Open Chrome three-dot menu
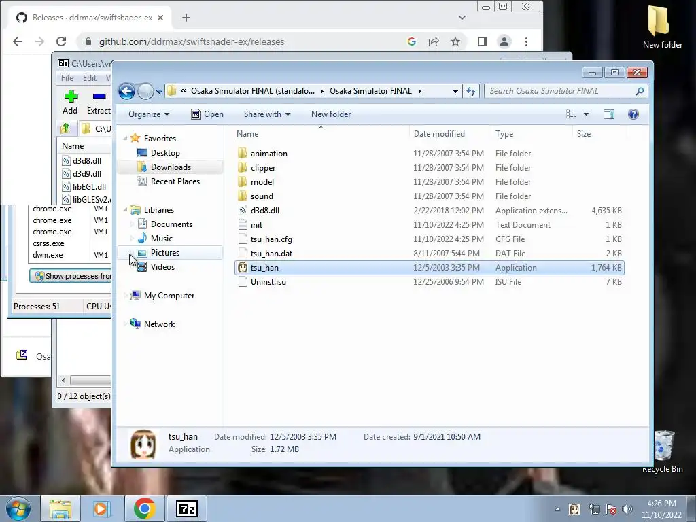 tap(527, 41)
